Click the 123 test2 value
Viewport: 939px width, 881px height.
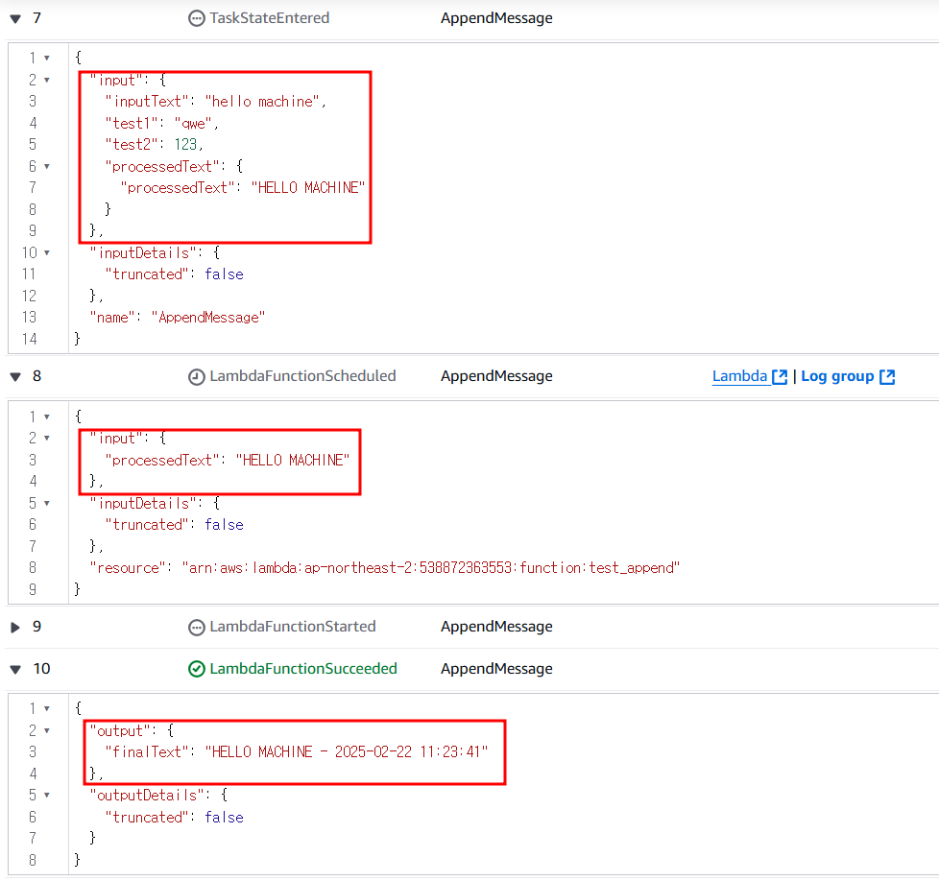coord(185,145)
